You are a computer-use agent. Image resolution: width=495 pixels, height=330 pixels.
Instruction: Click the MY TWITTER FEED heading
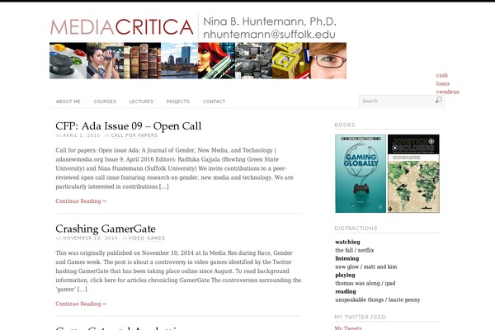point(360,317)
